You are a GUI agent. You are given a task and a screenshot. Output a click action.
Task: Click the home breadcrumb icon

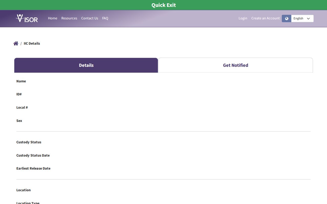tap(16, 43)
